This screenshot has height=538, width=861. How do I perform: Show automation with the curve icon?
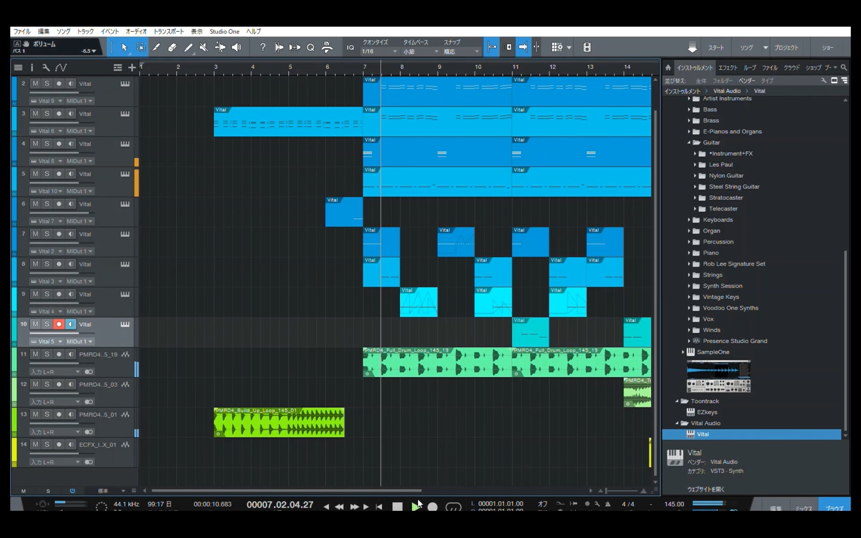click(x=61, y=68)
